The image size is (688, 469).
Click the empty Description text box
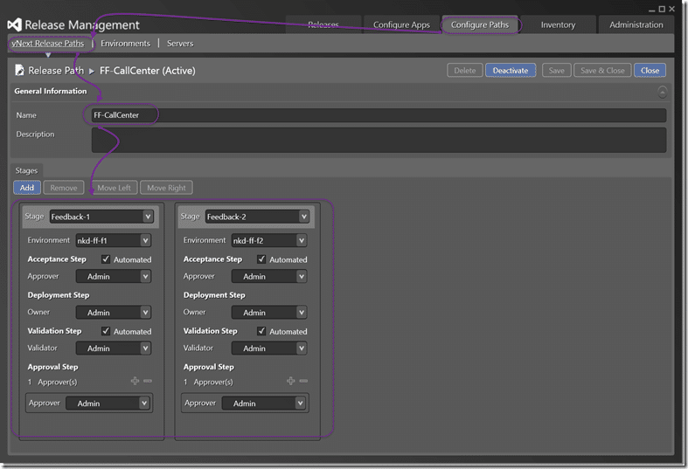coord(379,141)
